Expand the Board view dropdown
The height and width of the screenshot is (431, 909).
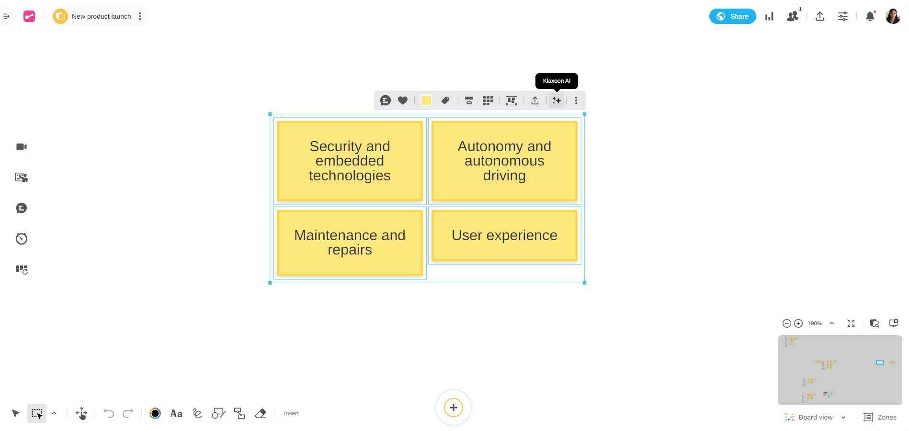click(843, 418)
